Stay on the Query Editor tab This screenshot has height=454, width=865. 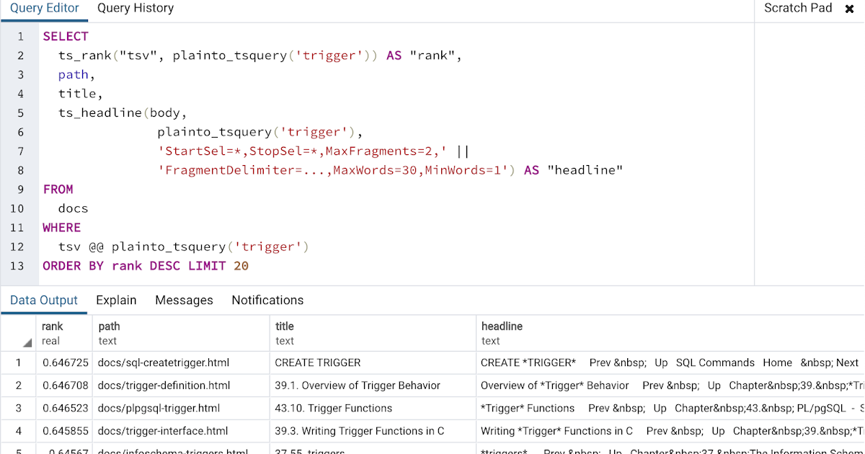(44, 9)
